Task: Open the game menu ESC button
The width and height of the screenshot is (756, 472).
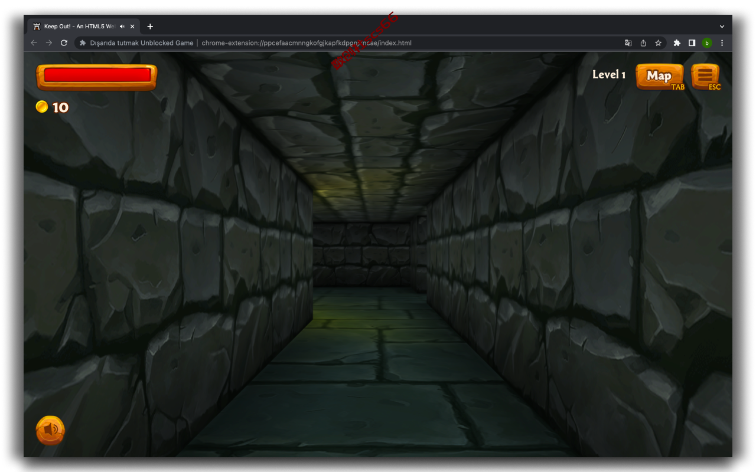Action: (x=706, y=77)
